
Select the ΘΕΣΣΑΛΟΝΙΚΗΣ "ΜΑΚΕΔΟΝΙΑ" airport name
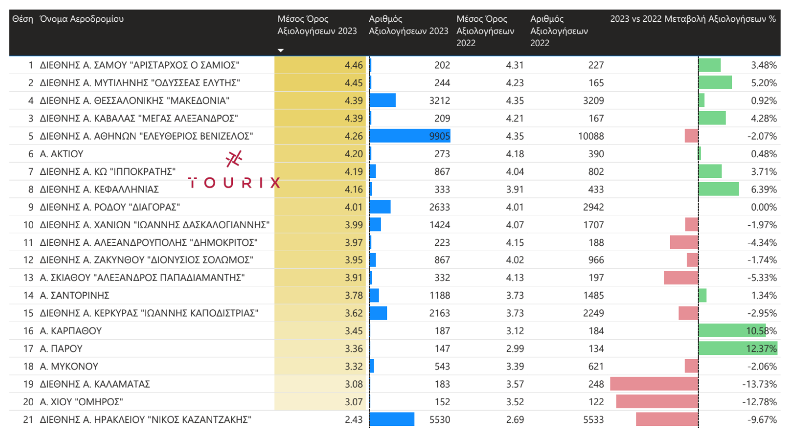(x=134, y=101)
